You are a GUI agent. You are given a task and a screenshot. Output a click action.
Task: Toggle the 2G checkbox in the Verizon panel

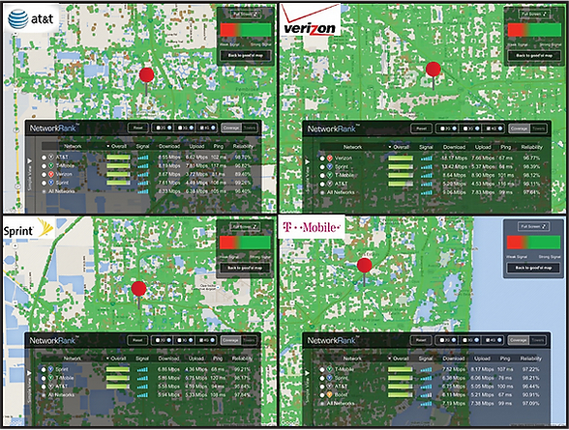(442, 129)
